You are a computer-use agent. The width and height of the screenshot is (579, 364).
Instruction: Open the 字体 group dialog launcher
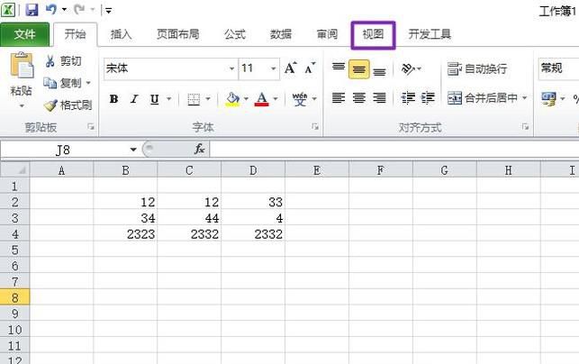coord(315,127)
